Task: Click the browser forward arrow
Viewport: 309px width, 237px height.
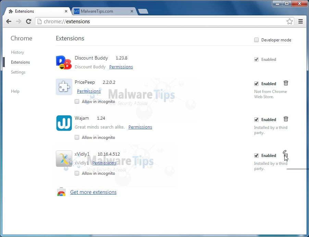Action: (x=18, y=21)
